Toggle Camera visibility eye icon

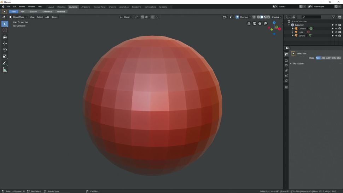336,29
